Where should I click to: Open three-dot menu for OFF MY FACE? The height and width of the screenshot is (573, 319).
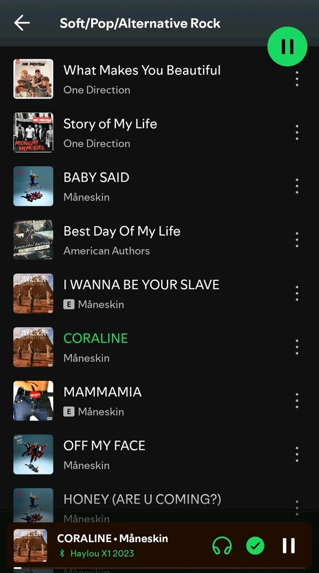click(297, 454)
